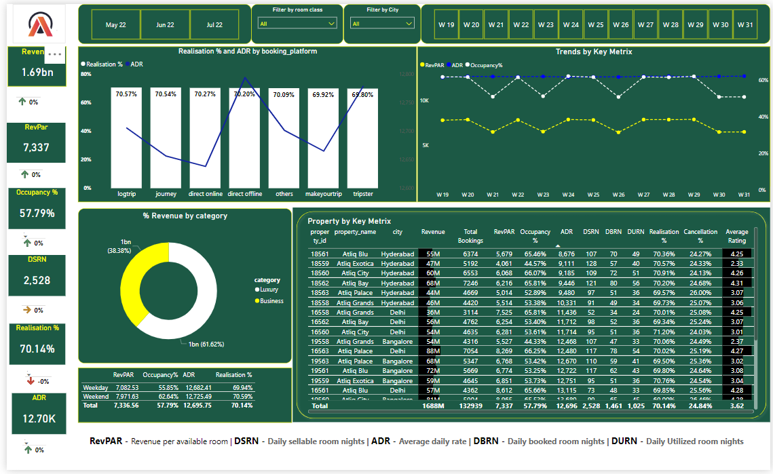The image size is (773, 474).
Task: Click the company logo icon
Action: [x=39, y=24]
